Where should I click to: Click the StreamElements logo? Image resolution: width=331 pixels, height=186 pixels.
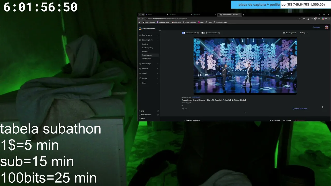pyautogui.click(x=147, y=29)
